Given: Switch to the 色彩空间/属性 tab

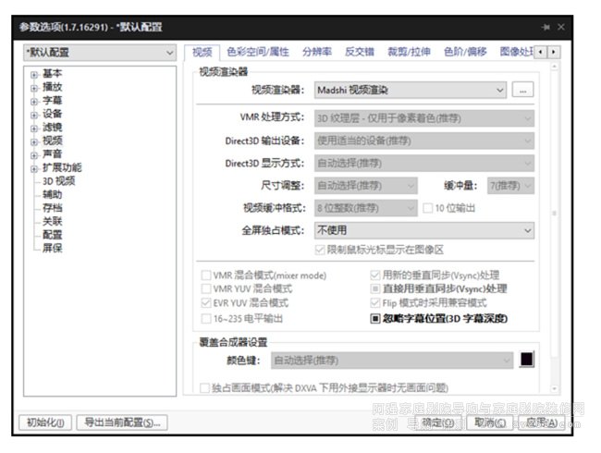Looking at the screenshot, I should click(x=258, y=53).
